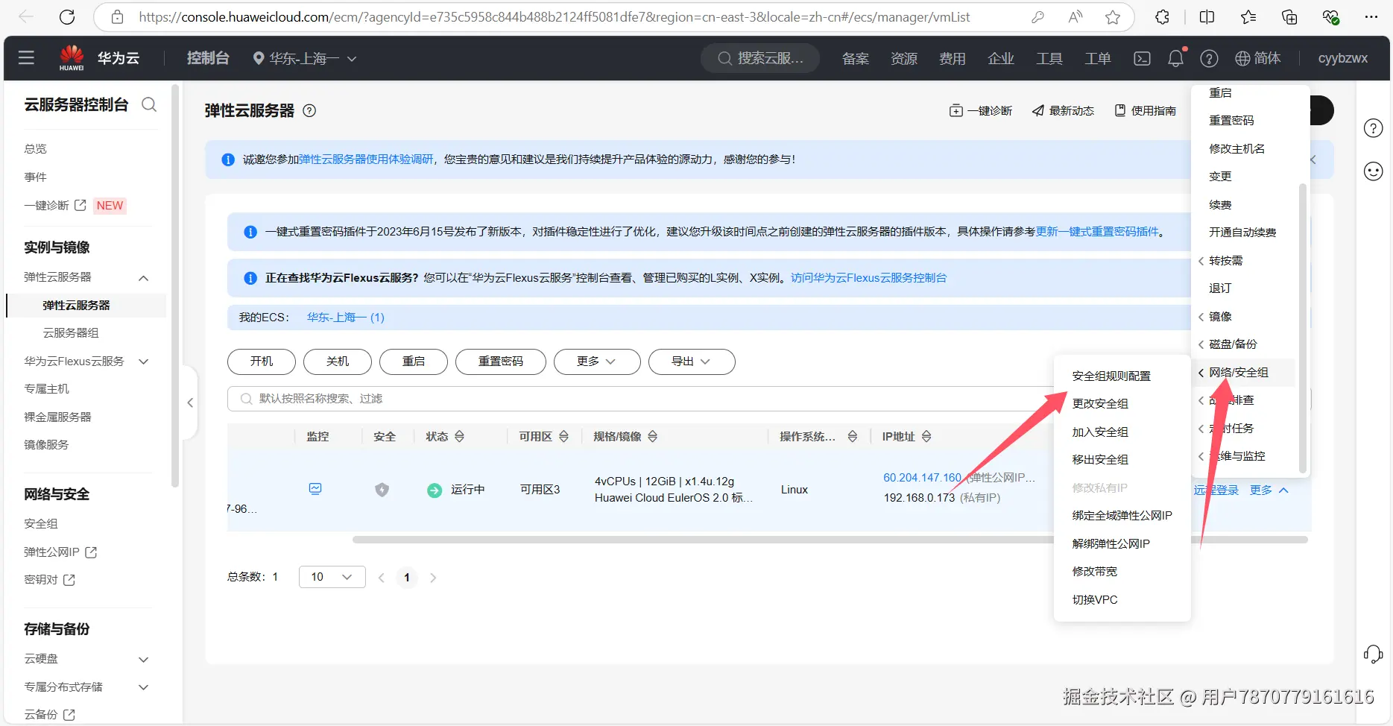Open the CloudShell terminal icon in header
Image resolution: width=1393 pixels, height=726 pixels.
(x=1142, y=58)
